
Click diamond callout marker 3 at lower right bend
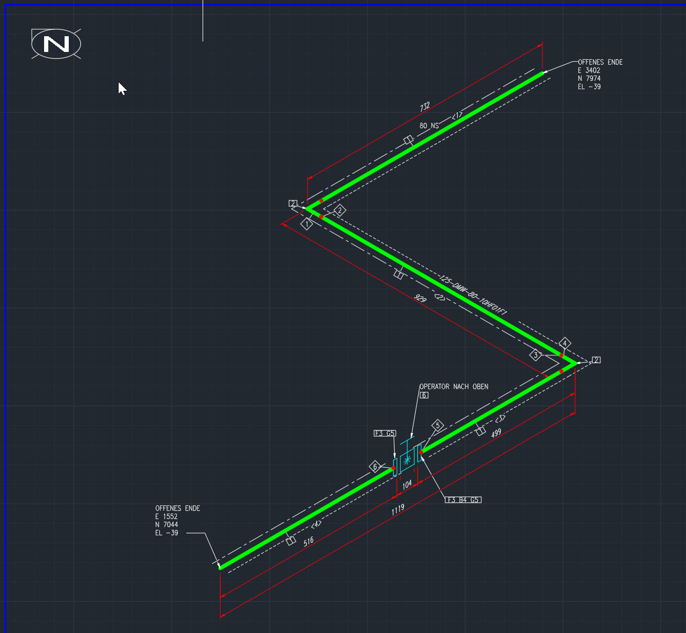tap(536, 355)
